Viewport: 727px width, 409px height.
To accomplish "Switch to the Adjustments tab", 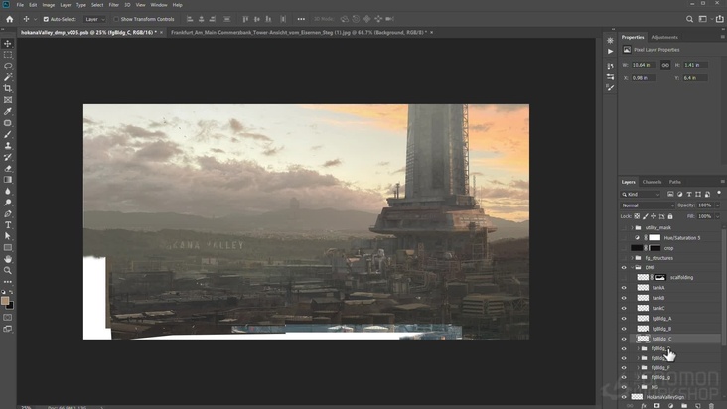I will (x=664, y=37).
